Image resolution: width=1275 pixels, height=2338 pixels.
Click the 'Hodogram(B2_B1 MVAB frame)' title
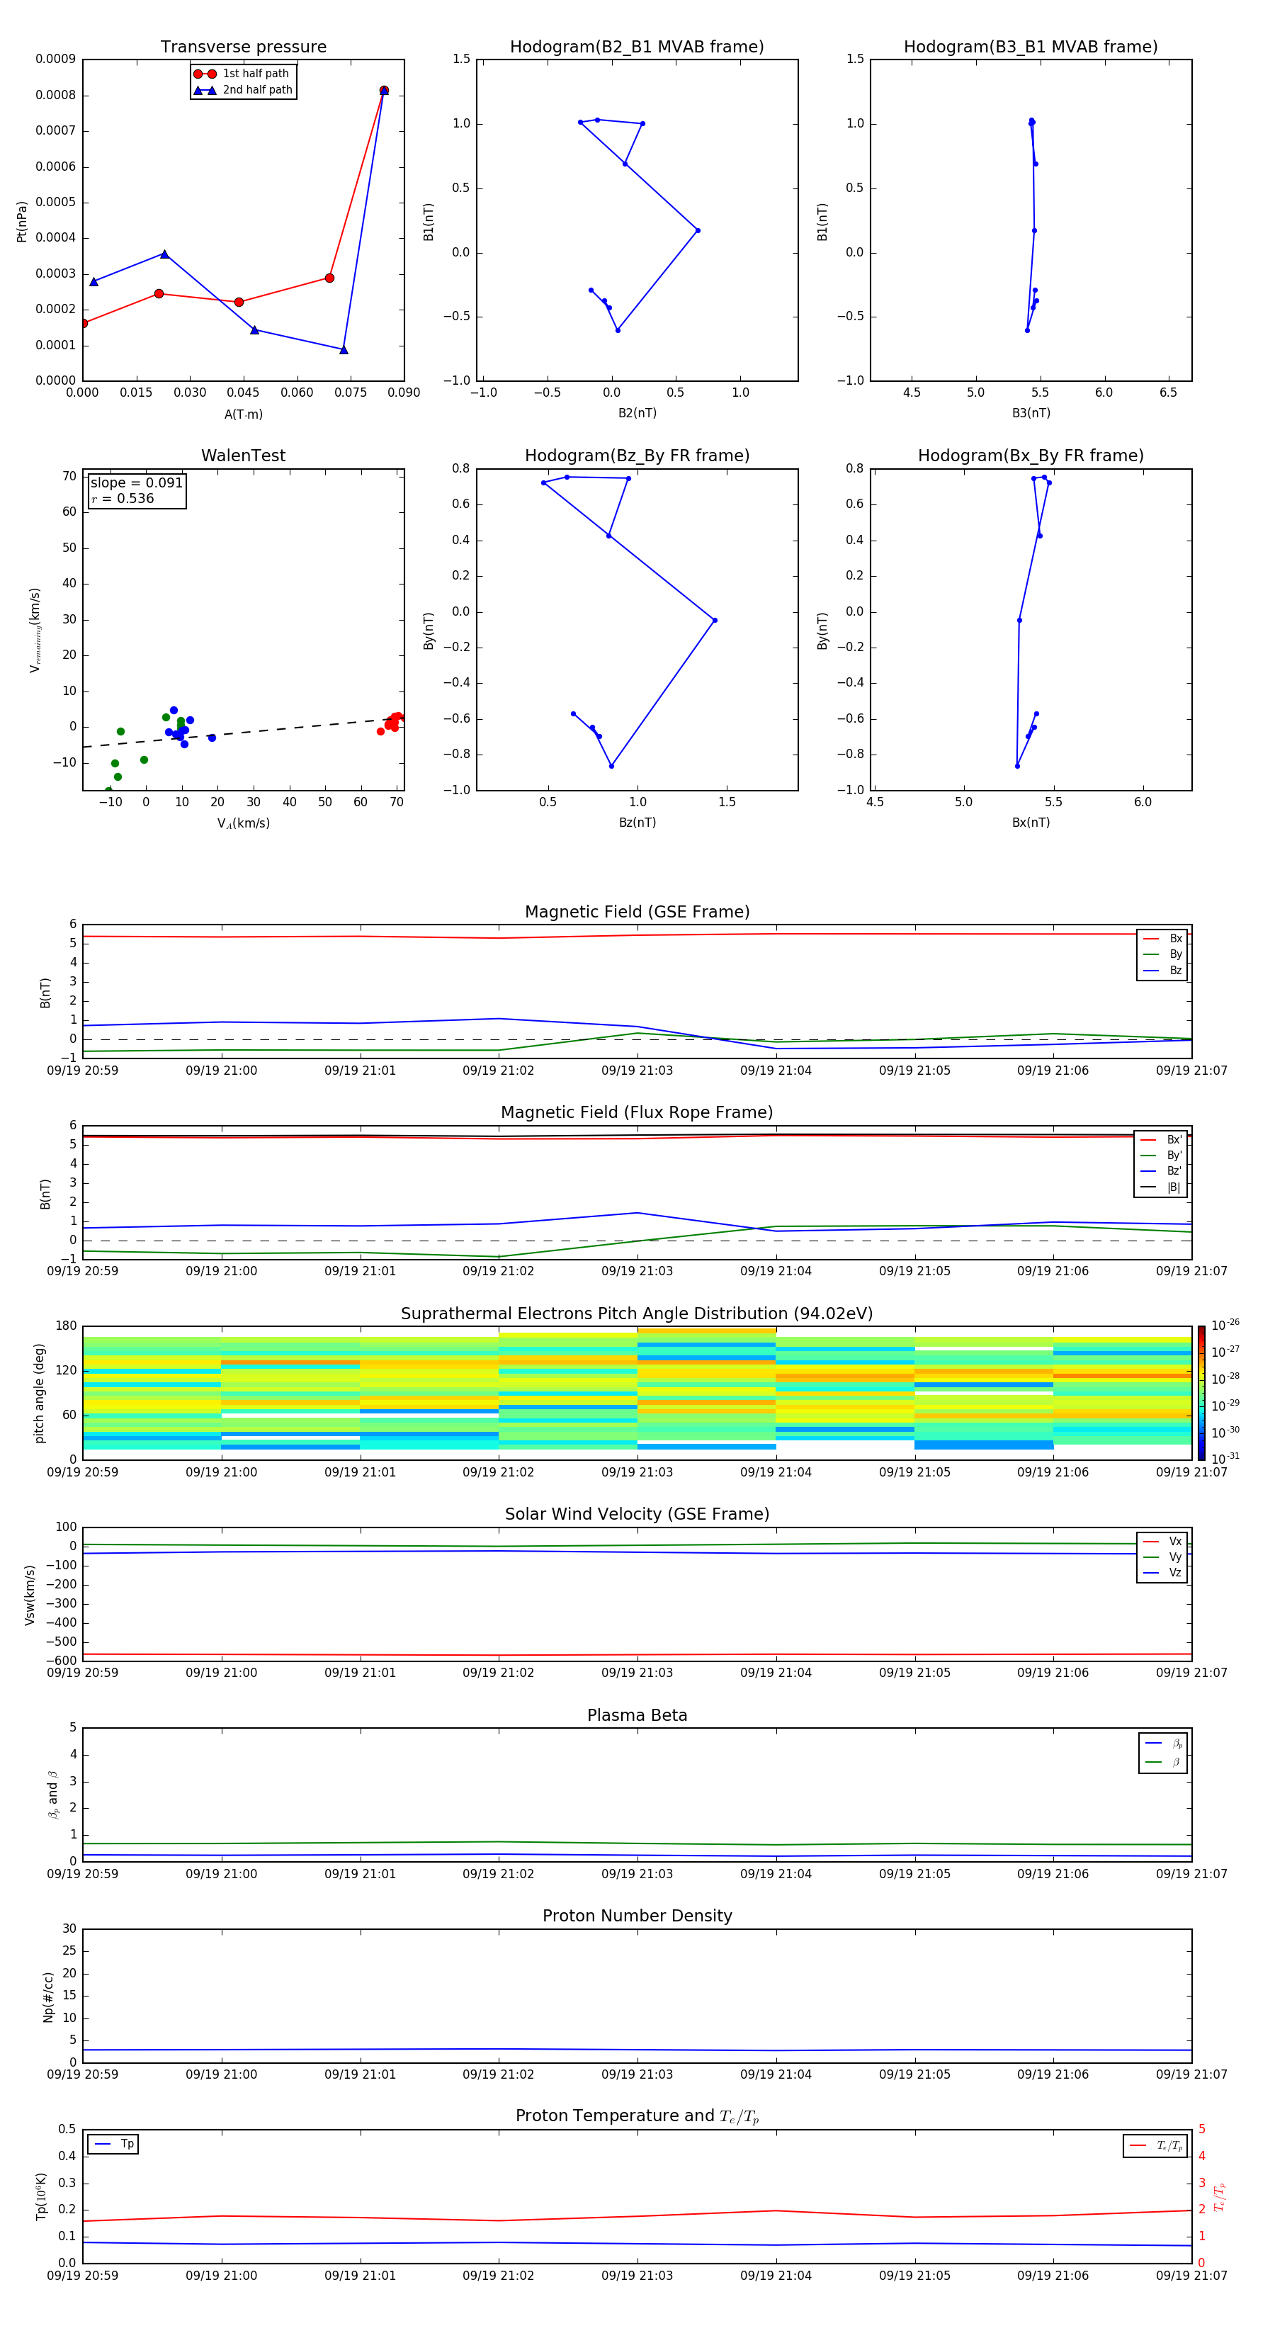637,47
